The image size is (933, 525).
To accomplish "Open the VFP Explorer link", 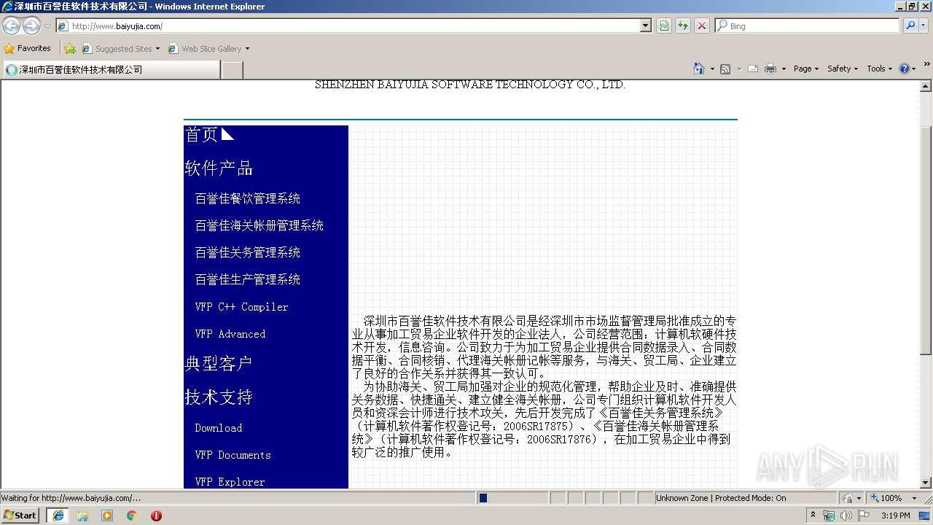I will [230, 482].
